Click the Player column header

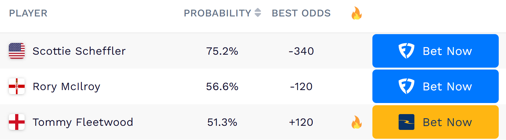tap(28, 13)
